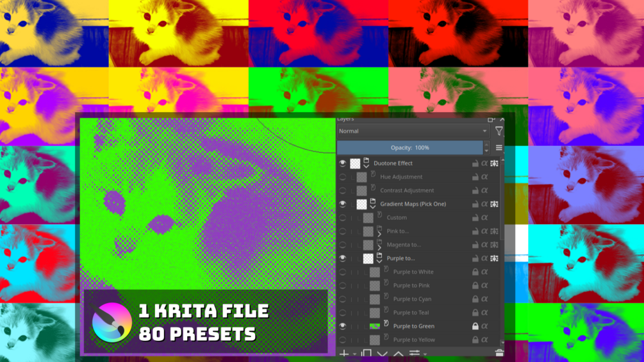Move layer down with the down arrow
This screenshot has width=644, height=362.
(383, 354)
